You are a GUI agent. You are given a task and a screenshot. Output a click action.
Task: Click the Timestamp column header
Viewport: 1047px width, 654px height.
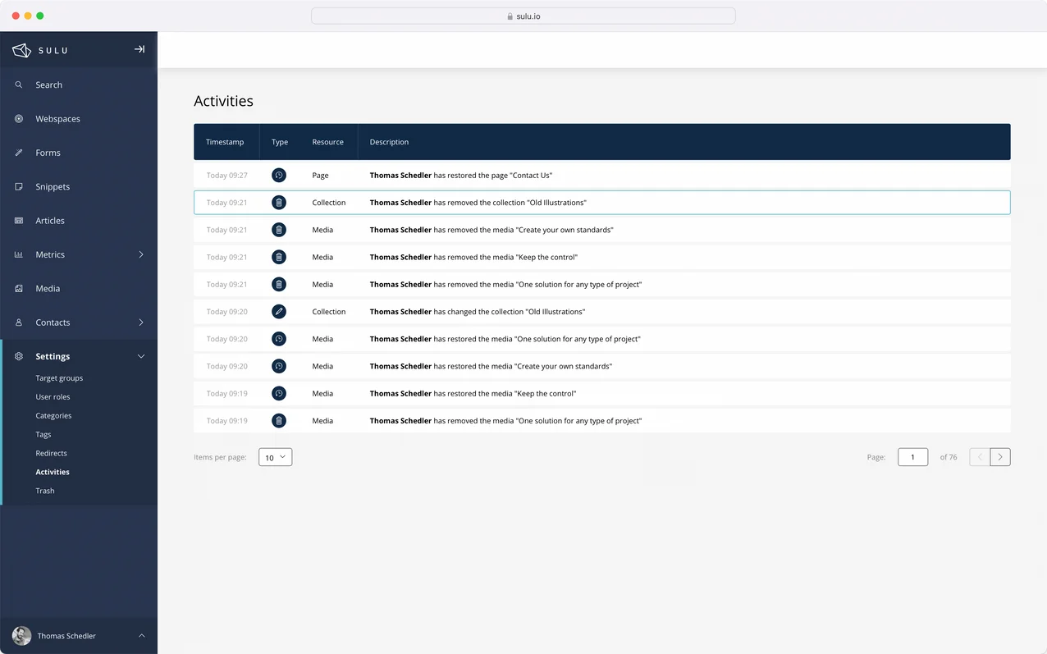click(x=225, y=142)
